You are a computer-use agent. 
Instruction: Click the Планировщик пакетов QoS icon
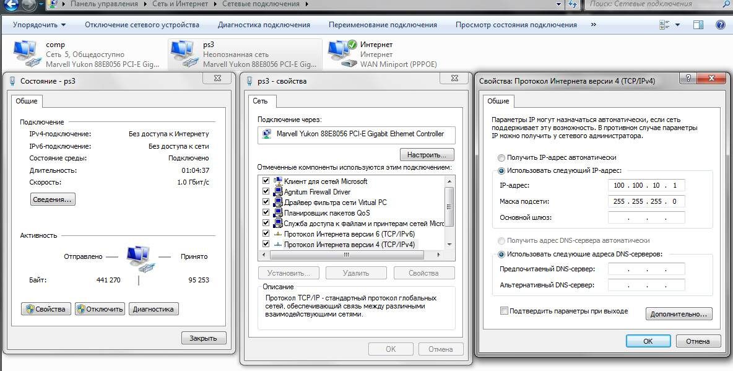click(x=278, y=213)
